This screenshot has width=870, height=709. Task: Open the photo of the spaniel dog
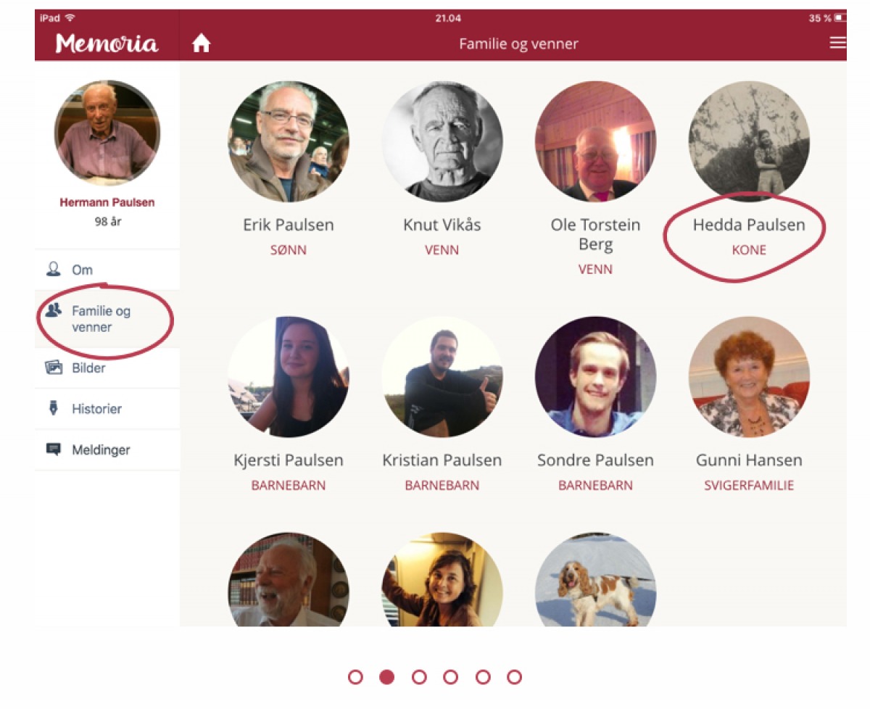(595, 580)
